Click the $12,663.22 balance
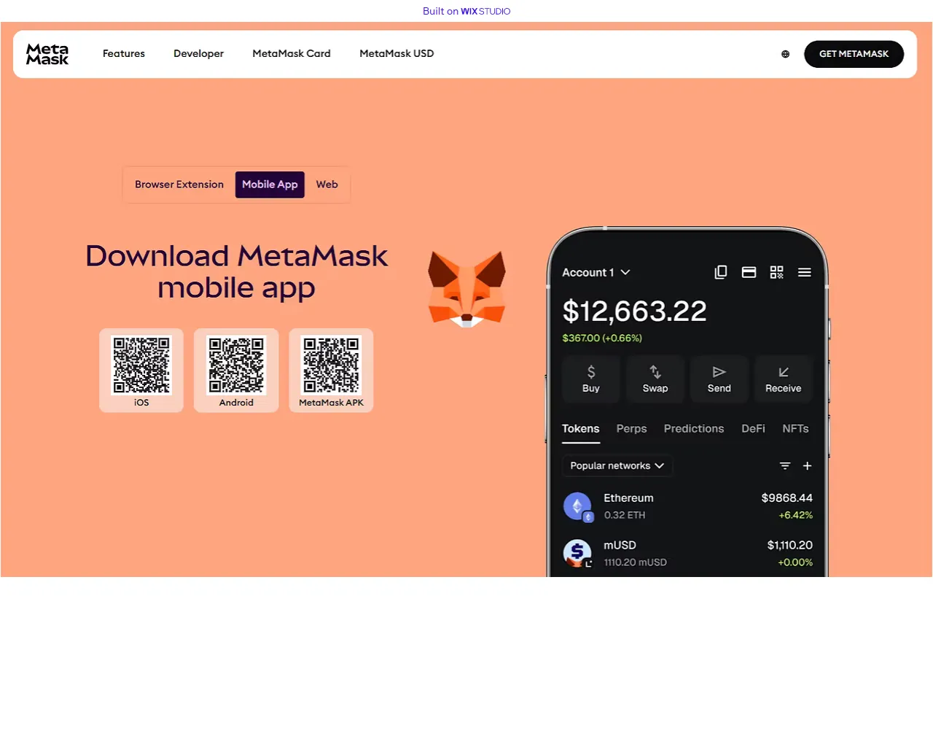The height and width of the screenshot is (747, 933). (634, 311)
